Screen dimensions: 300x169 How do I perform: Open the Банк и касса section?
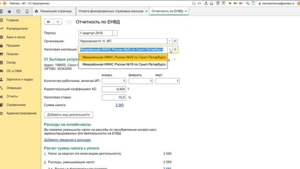15,37
